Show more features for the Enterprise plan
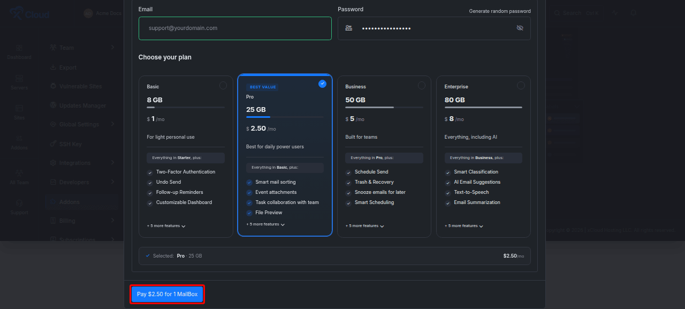This screenshot has height=309, width=685. (464, 226)
